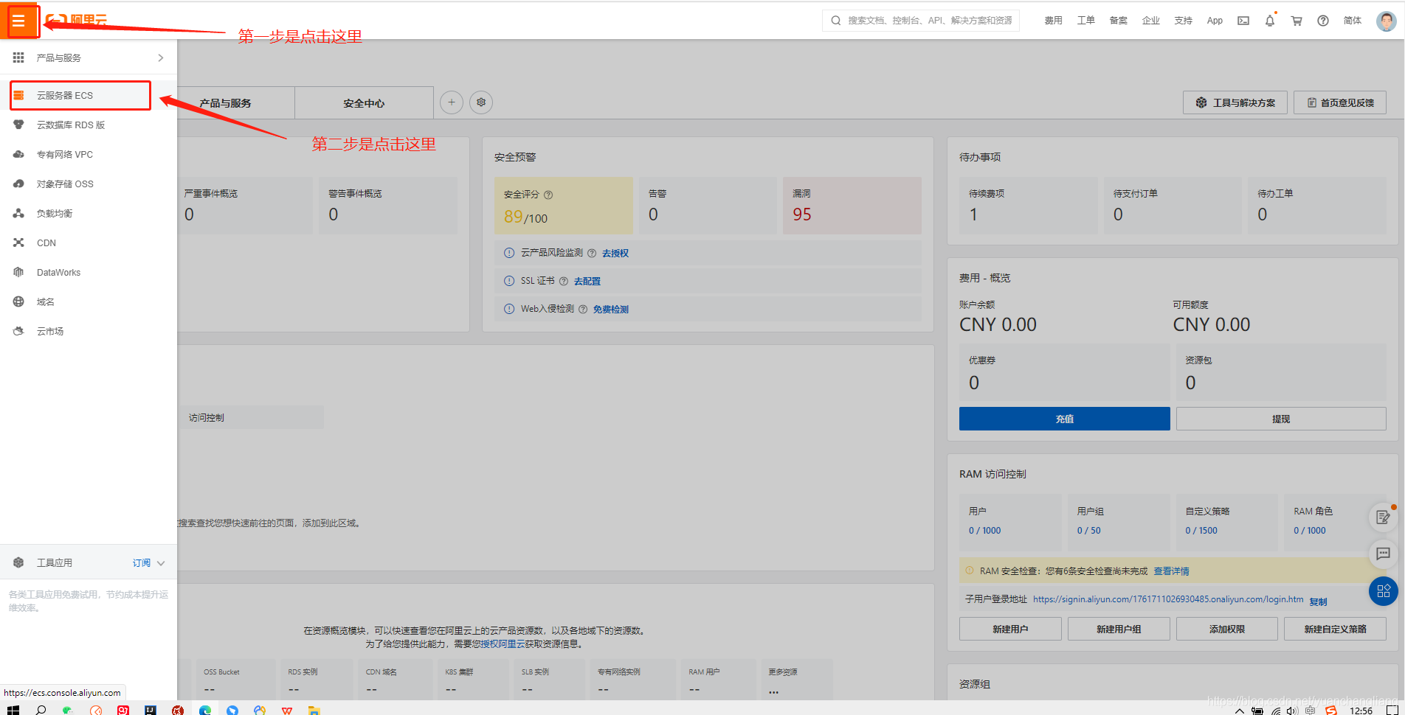Open Windows Start menu
The width and height of the screenshot is (1405, 715).
click(12, 710)
